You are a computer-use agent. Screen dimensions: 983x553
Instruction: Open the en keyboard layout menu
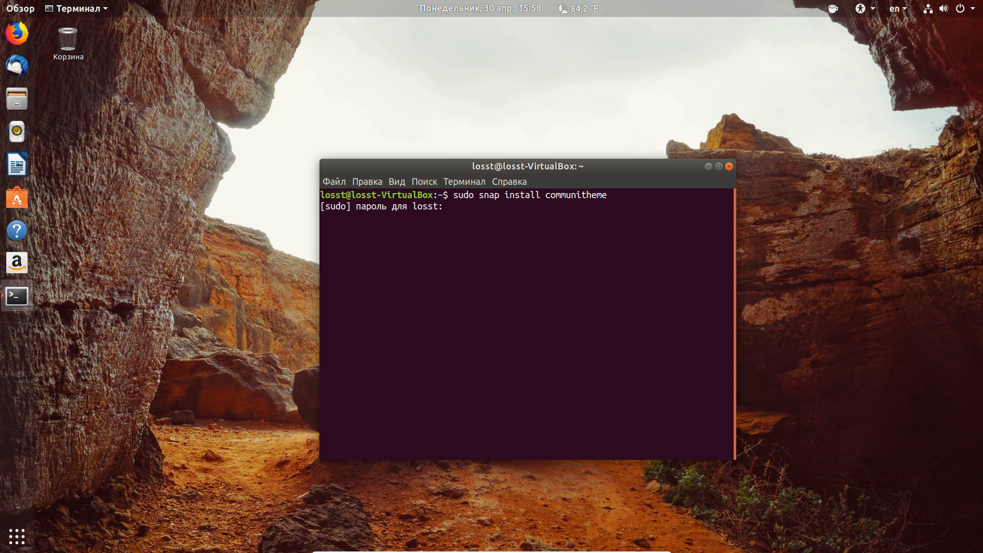pyautogui.click(x=897, y=9)
